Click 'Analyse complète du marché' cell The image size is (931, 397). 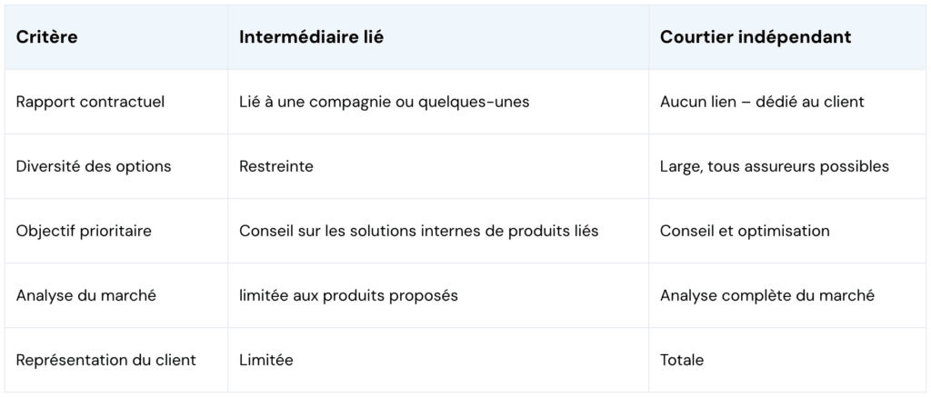[x=767, y=295]
